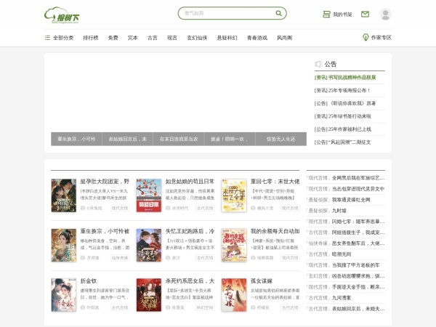Screen dimensions: 436x327
Task: Open ranking entry 九河渣案
Action: click(x=346, y=296)
